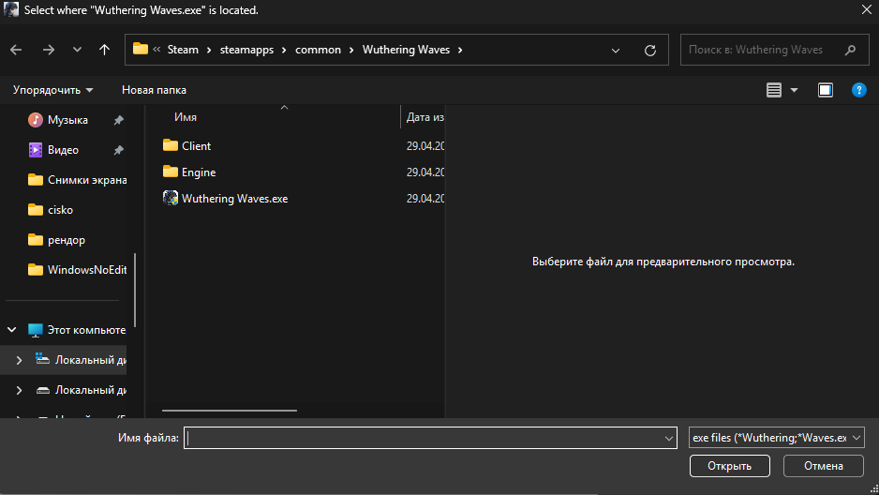This screenshot has width=879, height=495.
Task: Click the Wuthering Waves breadcrumb segment
Action: (406, 50)
